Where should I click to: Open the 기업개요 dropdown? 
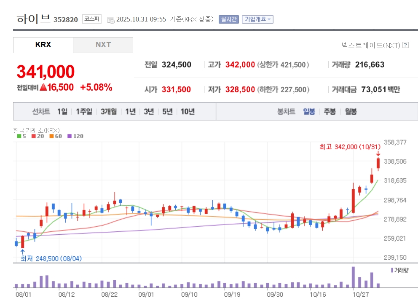(x=257, y=19)
